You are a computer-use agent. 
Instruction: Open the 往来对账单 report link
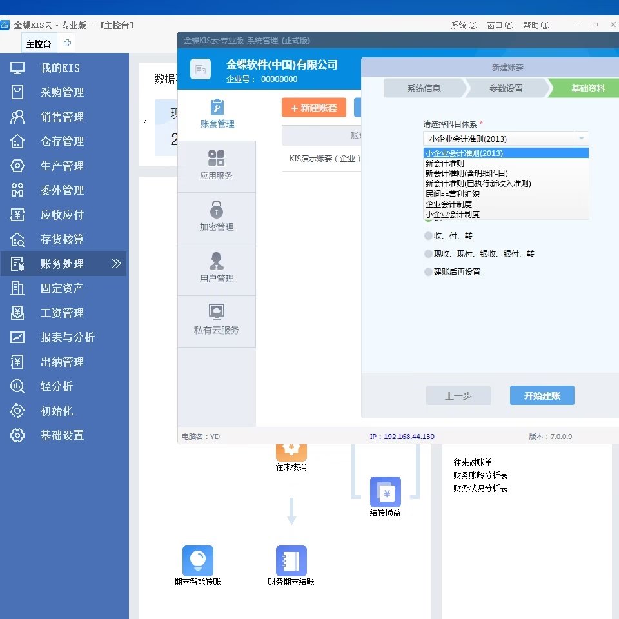tap(473, 462)
